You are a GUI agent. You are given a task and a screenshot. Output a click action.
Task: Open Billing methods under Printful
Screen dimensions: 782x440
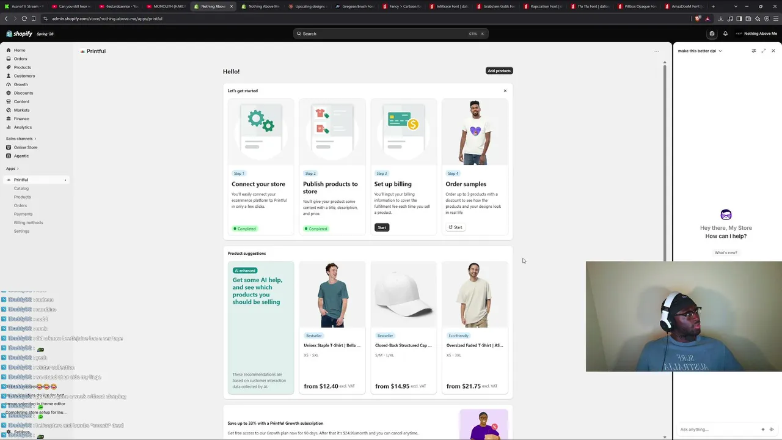[29, 222]
